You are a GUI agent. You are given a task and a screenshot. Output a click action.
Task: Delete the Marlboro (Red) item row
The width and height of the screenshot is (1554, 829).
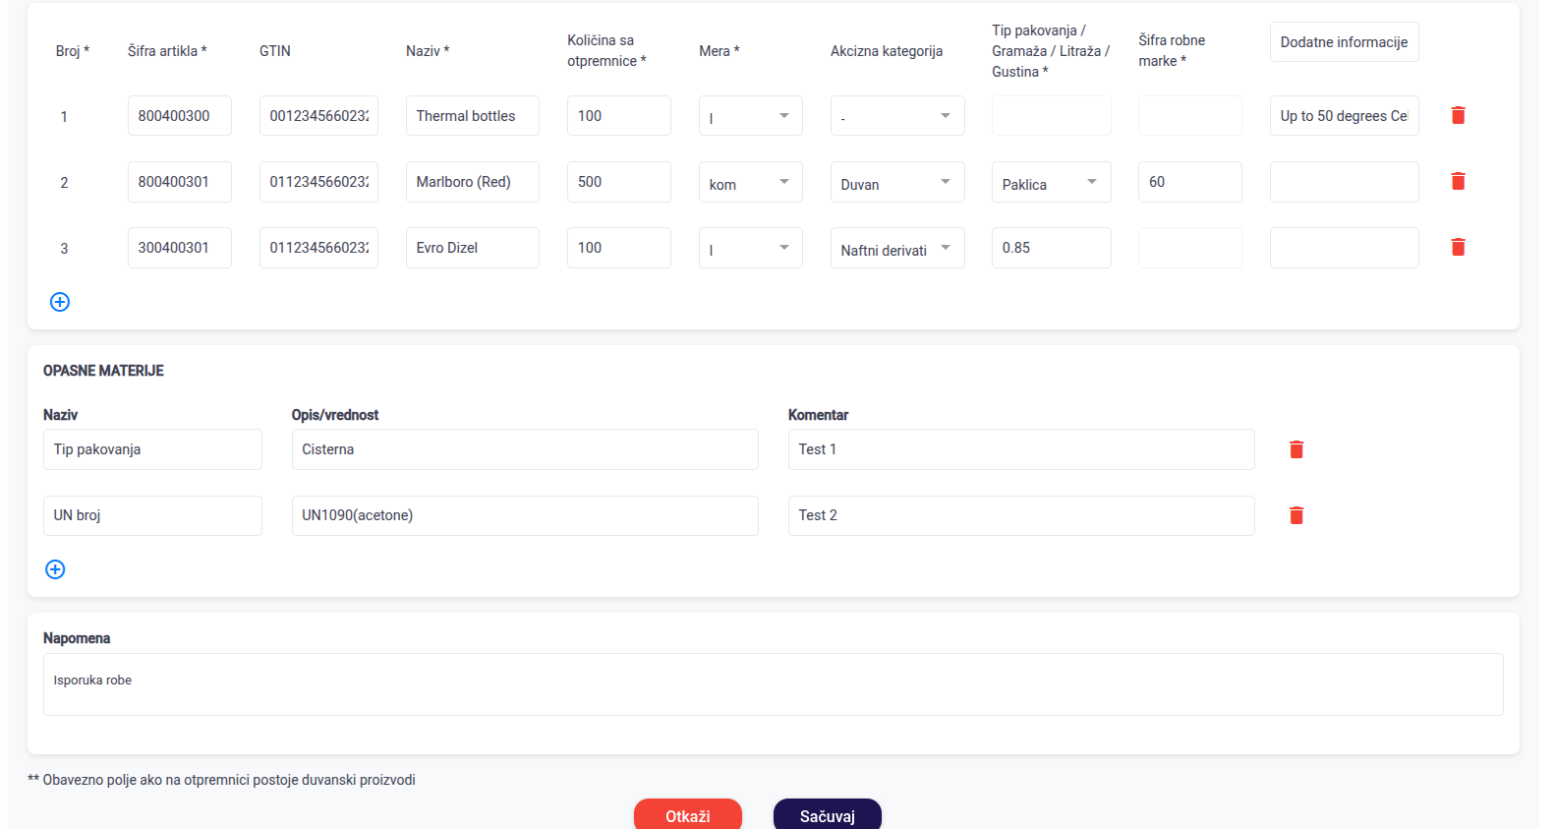1458,182
